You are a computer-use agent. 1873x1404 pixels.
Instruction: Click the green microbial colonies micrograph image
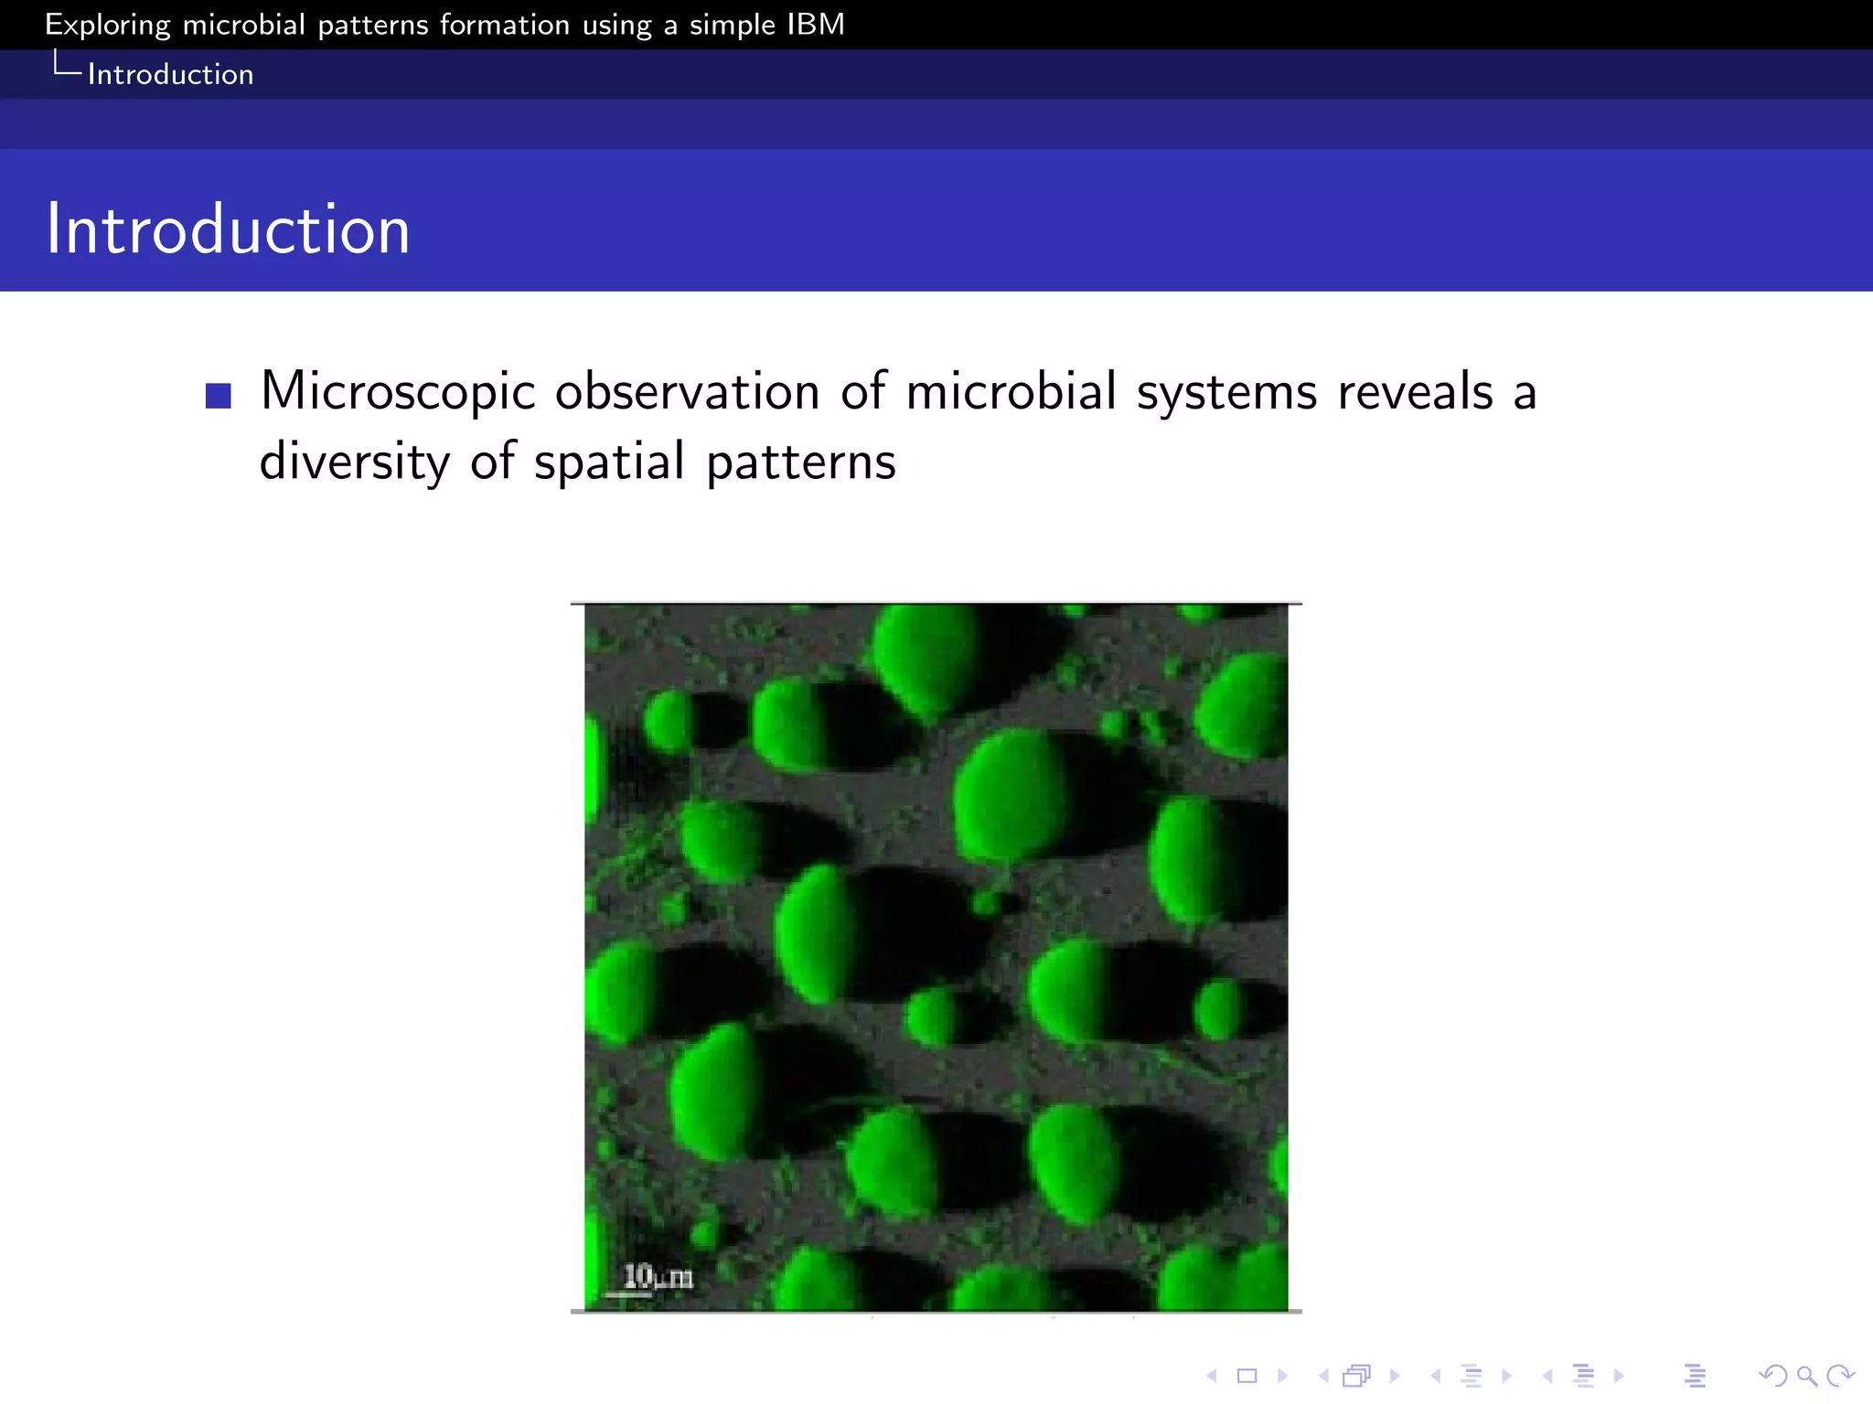point(936,957)
